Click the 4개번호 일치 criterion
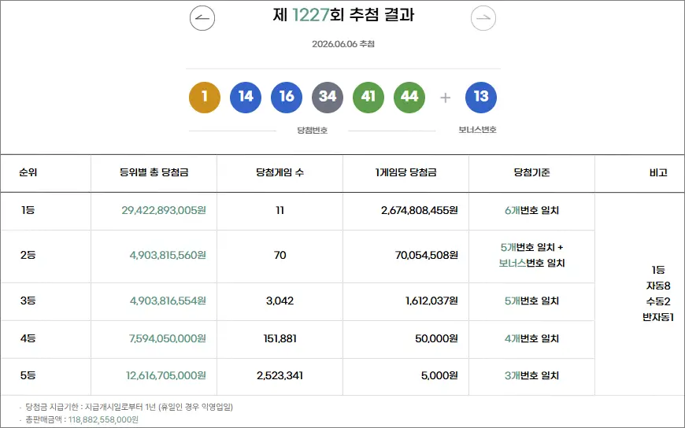Screen dimensions: 685x428 [531, 338]
